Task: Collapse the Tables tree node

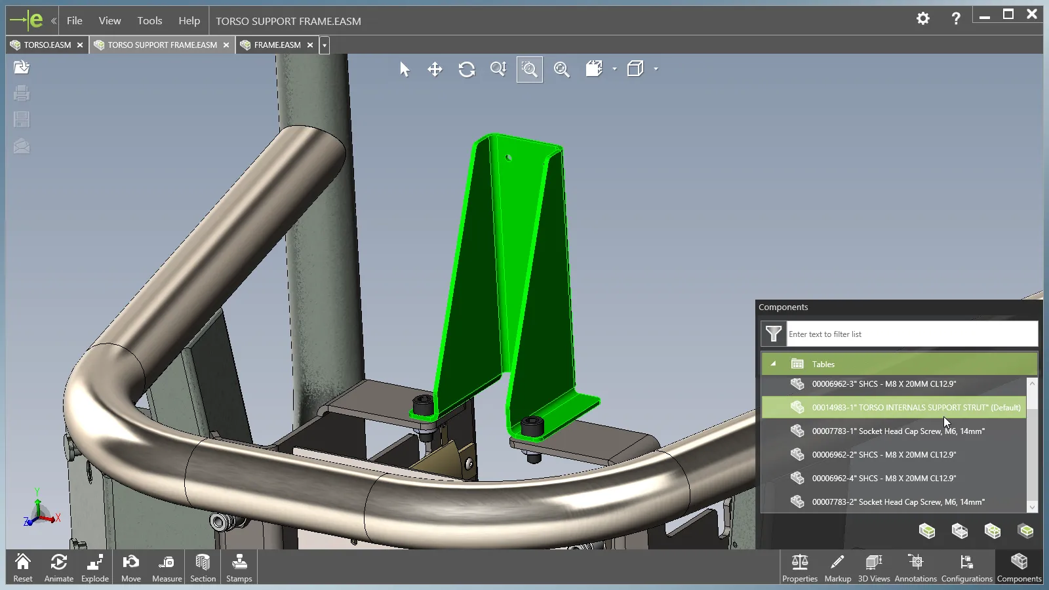Action: click(x=773, y=364)
